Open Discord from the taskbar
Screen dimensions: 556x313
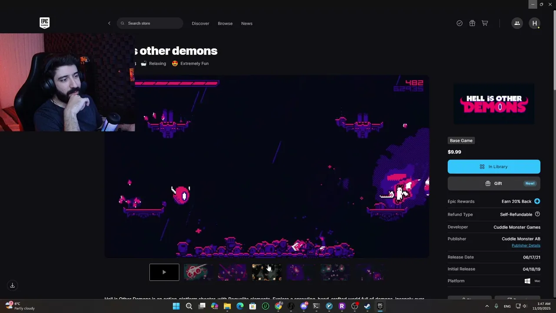(304, 306)
